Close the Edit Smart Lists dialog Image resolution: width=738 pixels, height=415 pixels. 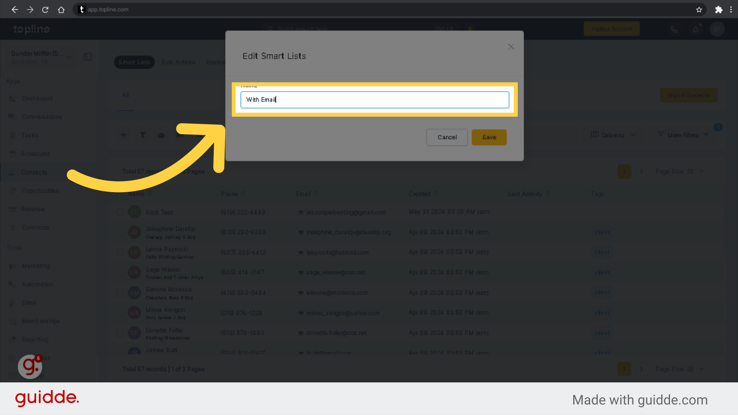[511, 47]
